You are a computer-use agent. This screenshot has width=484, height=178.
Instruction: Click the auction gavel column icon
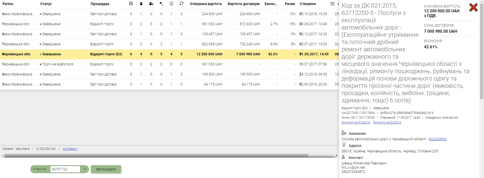coord(161,4)
